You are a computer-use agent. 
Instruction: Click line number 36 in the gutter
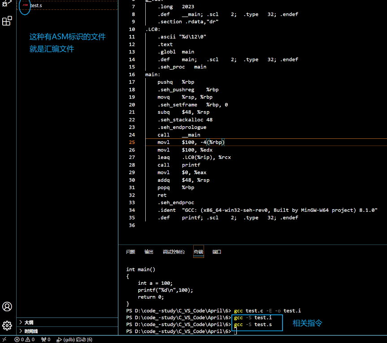point(132,225)
